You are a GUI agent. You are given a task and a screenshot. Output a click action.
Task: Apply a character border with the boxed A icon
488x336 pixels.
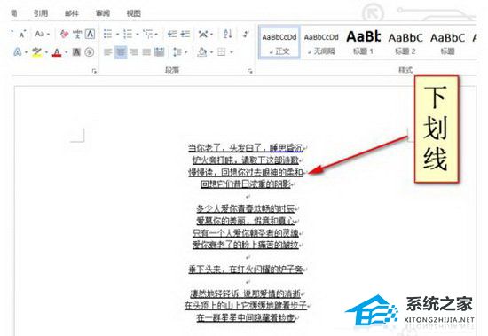pyautogui.click(x=90, y=34)
